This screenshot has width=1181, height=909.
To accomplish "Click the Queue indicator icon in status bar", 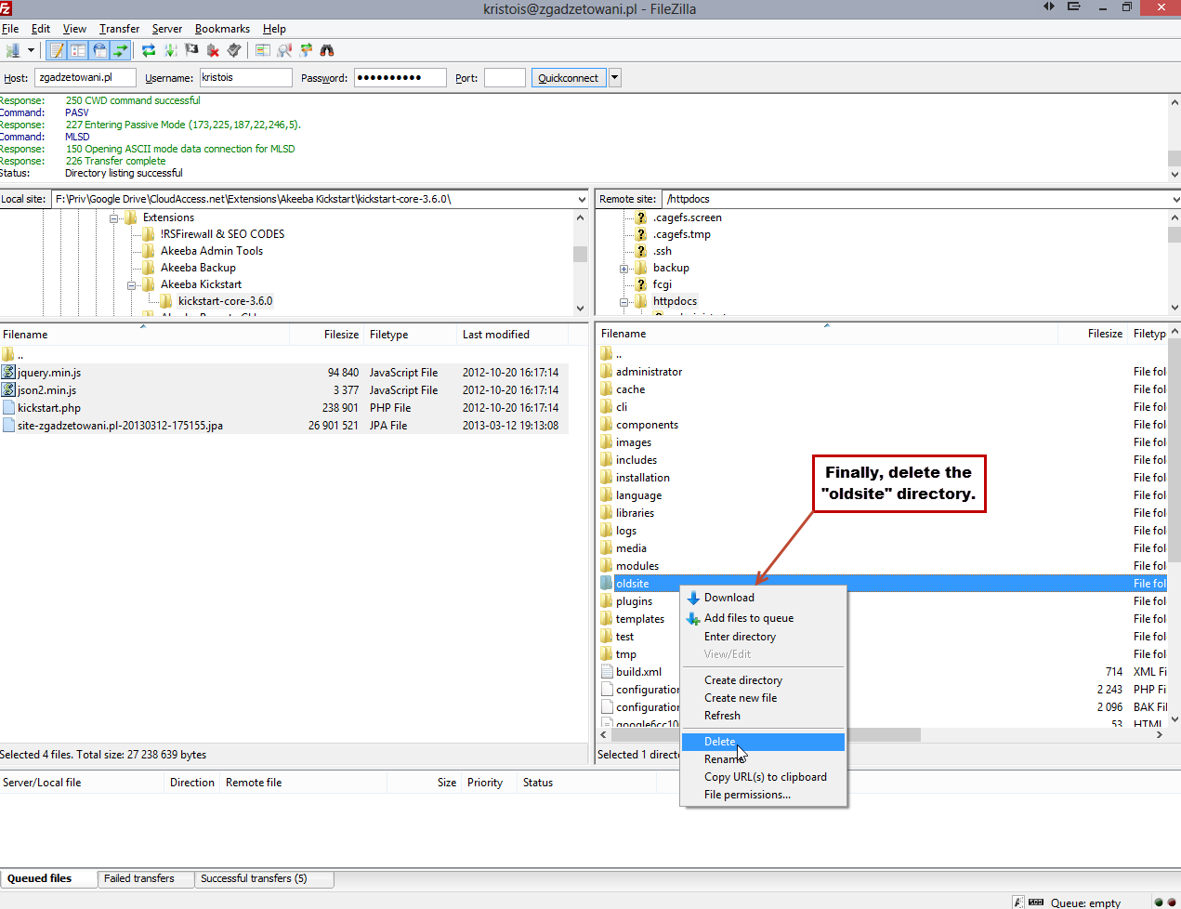I will [1036, 902].
